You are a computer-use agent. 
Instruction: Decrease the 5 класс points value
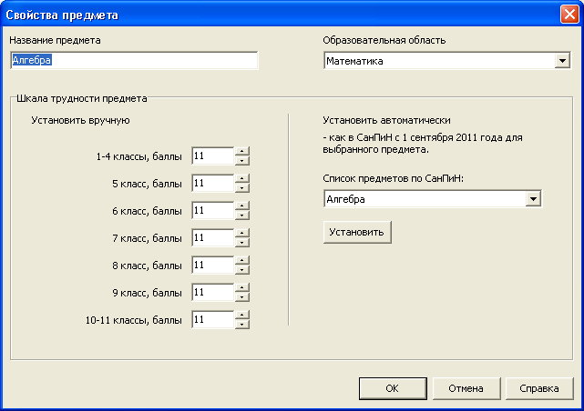click(x=242, y=188)
